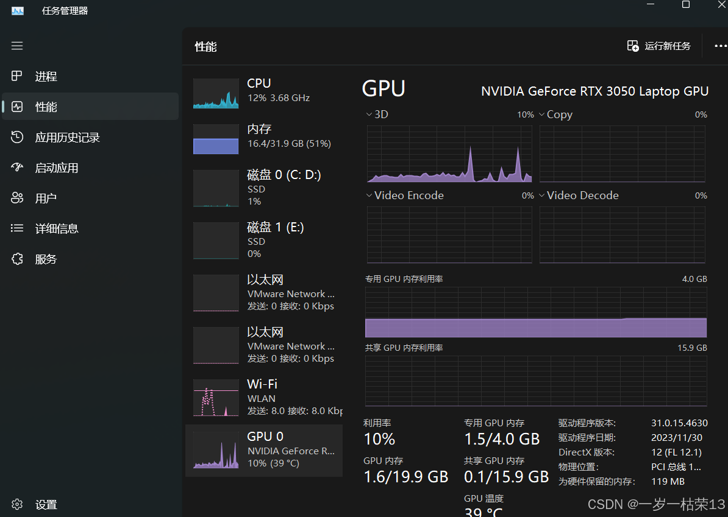Open the 应用历史记录 page
This screenshot has height=517, width=728.
[90, 137]
